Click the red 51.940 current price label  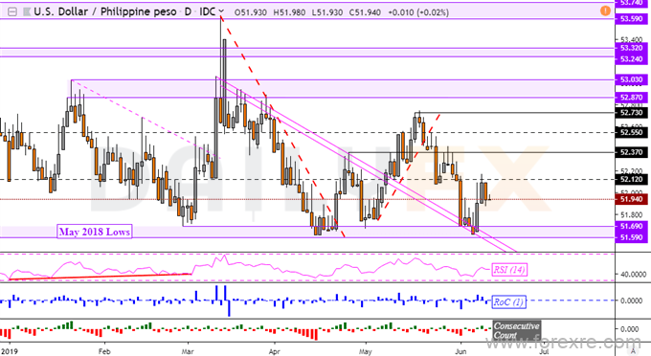(x=631, y=199)
